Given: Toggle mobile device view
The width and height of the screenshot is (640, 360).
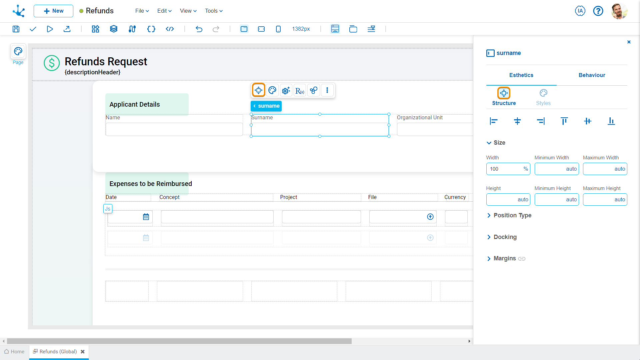Looking at the screenshot, I should (x=278, y=29).
